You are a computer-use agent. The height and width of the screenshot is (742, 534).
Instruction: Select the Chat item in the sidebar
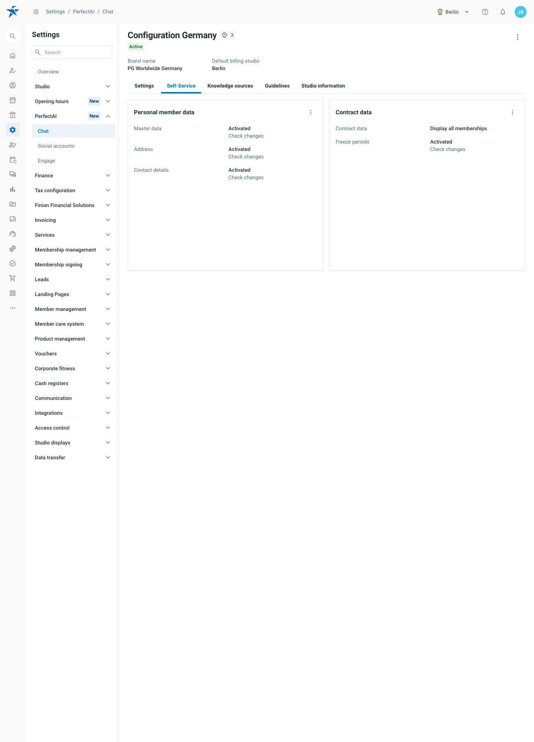73,131
